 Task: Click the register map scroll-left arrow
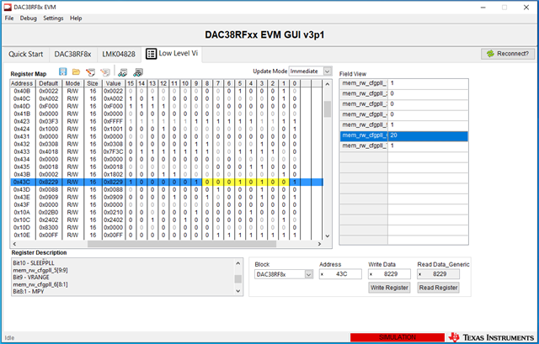(14, 244)
